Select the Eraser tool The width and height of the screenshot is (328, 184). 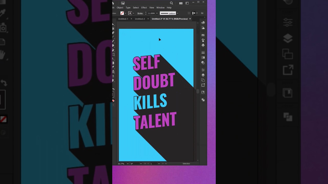tap(113, 45)
